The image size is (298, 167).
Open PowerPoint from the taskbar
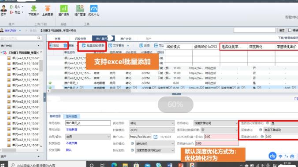coord(181,165)
